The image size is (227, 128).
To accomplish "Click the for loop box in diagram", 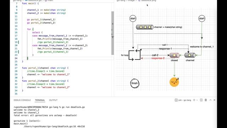I will (134, 55).
